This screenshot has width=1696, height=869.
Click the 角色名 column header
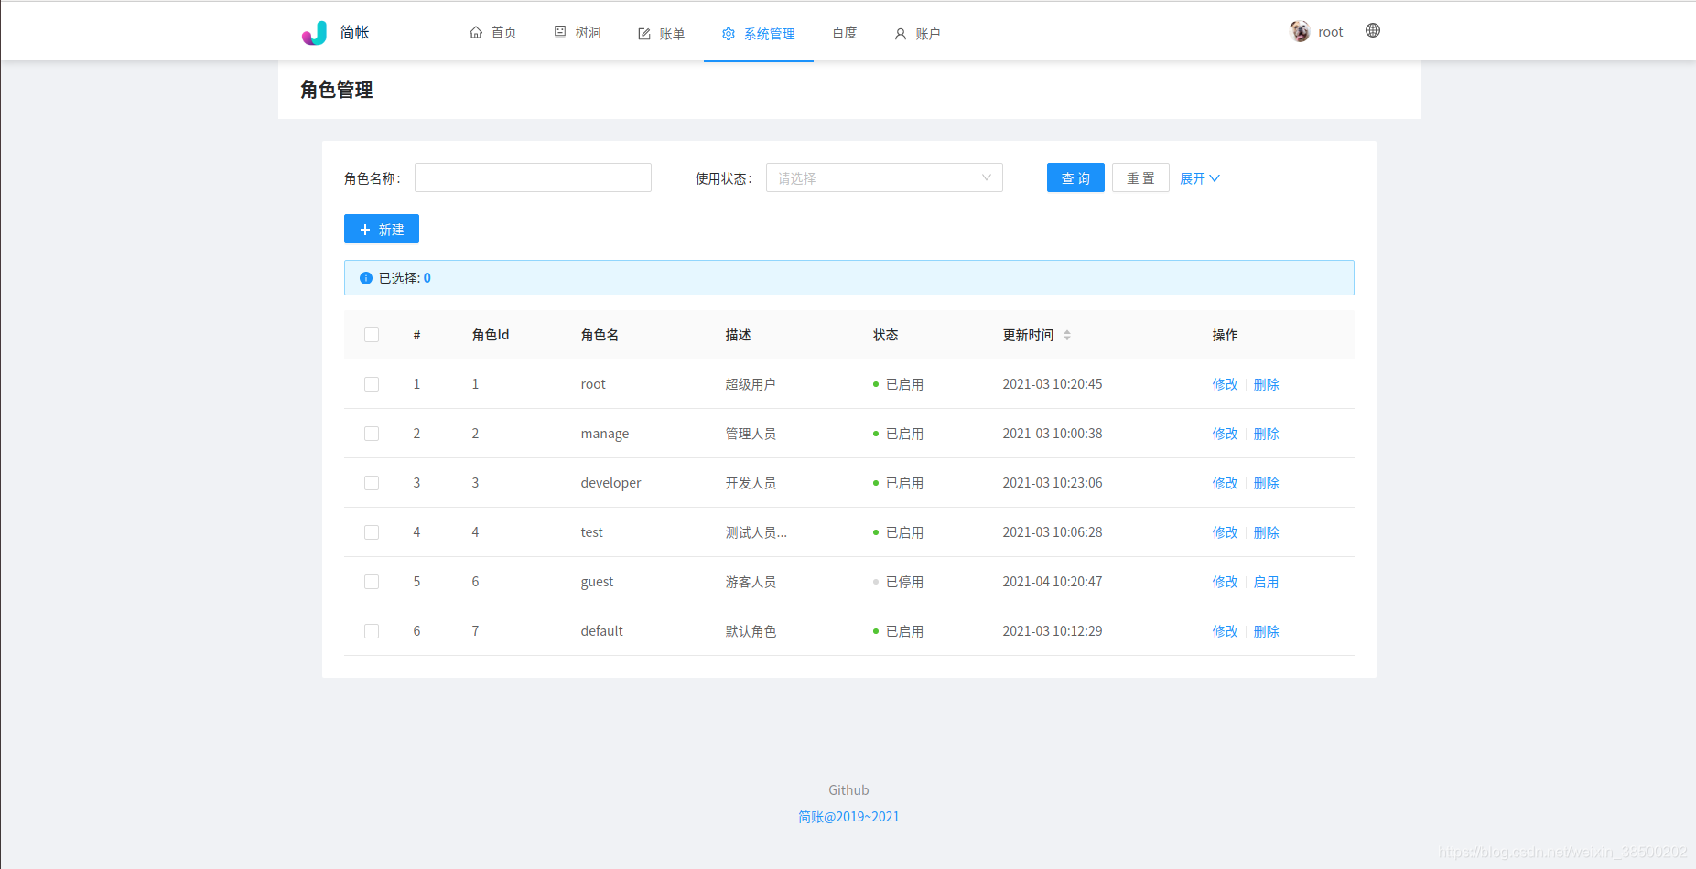pos(600,335)
